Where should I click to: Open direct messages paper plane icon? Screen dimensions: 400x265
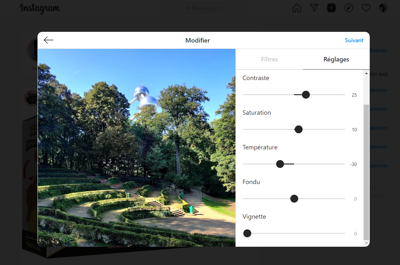314,8
